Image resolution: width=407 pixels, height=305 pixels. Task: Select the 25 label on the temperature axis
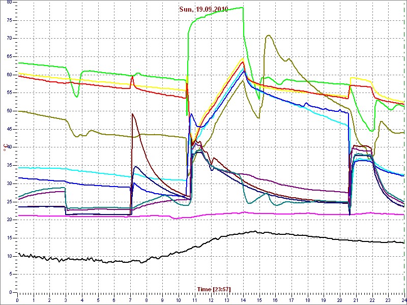coord(9,202)
